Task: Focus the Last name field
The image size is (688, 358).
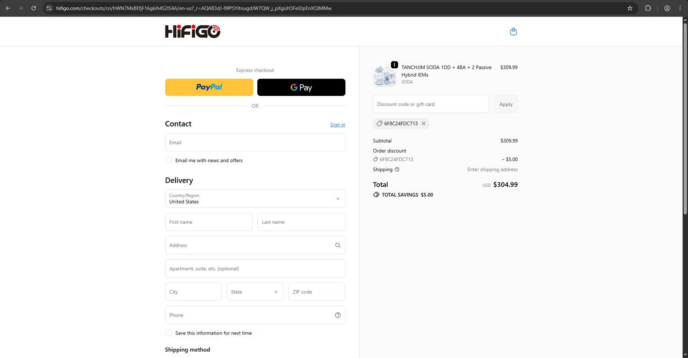Action: tap(301, 222)
